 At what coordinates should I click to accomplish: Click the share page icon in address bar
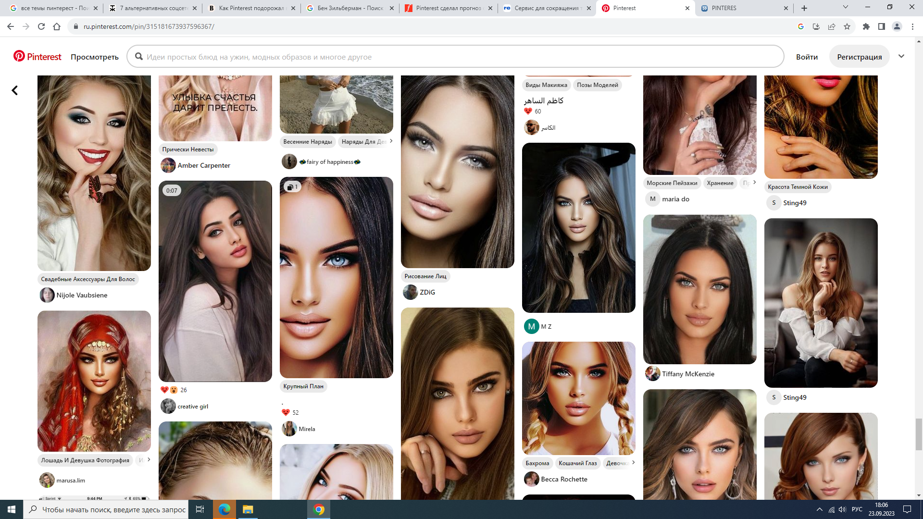(x=832, y=26)
